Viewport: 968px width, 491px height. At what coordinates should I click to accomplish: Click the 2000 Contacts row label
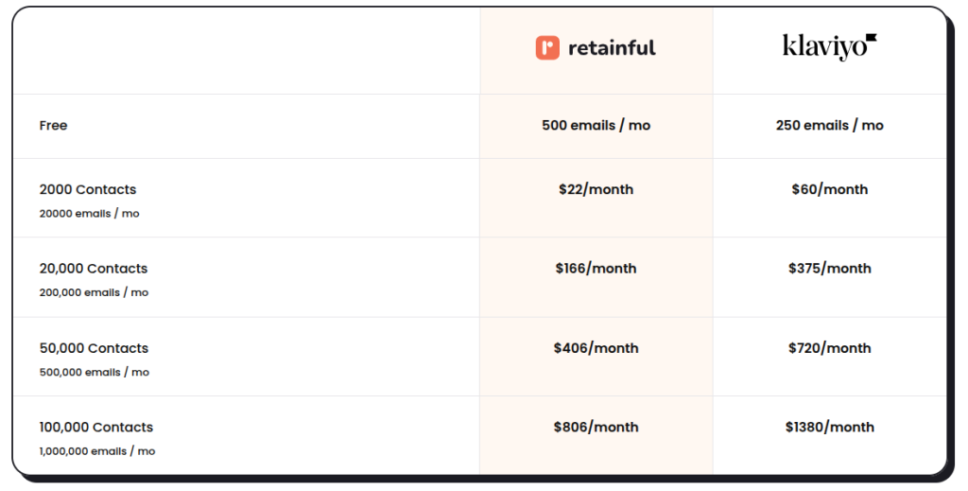click(88, 189)
